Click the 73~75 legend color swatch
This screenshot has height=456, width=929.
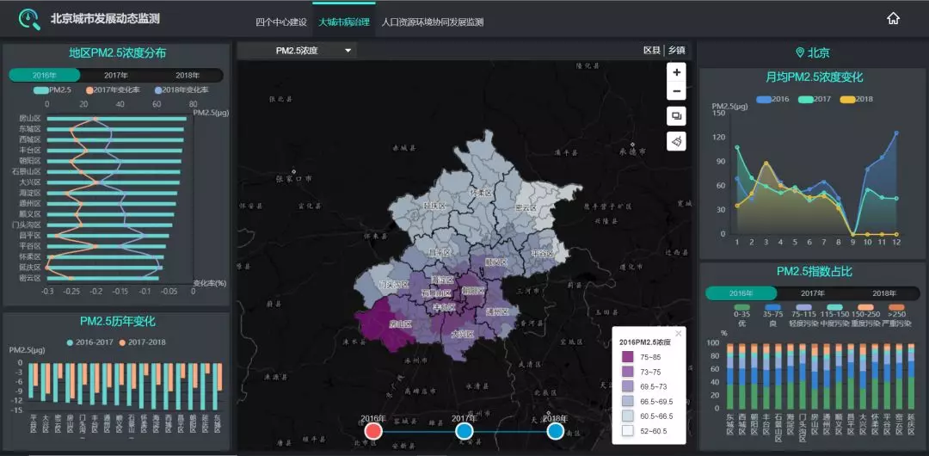coord(627,372)
